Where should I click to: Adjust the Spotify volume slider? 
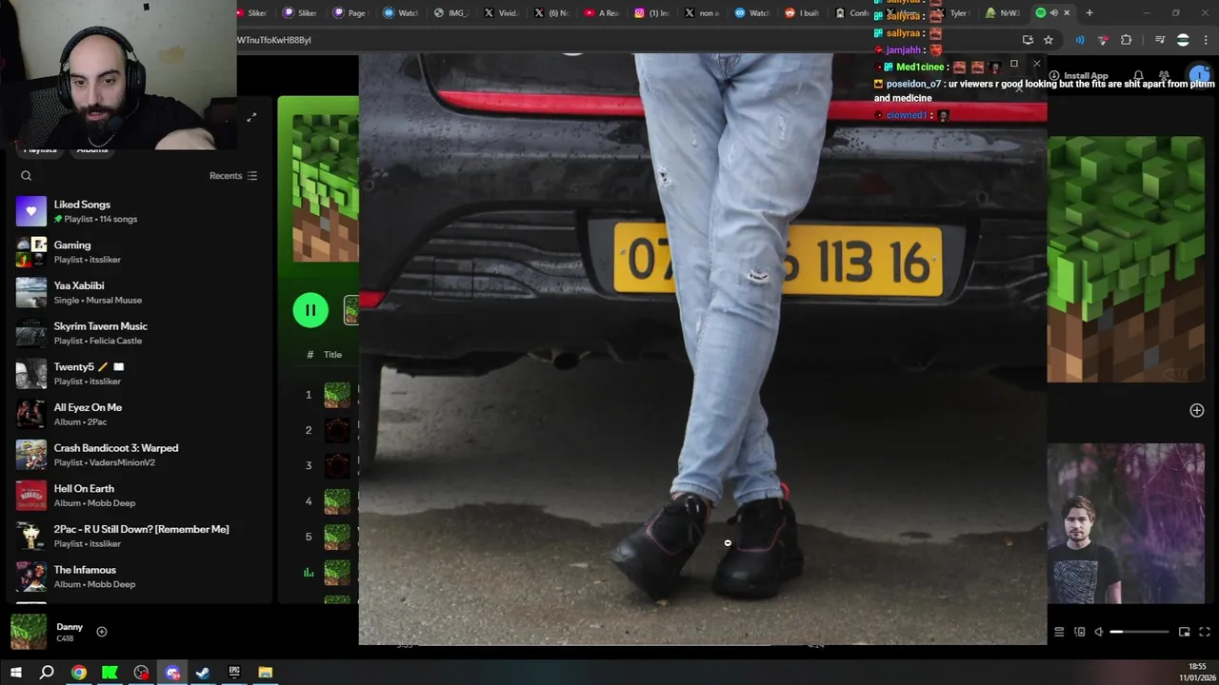[1139, 632]
